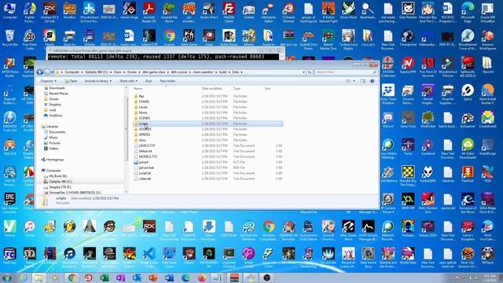Launch the CCleaner Browser desktop shortcut
Screen dimensions: 503x283
click(288, 13)
